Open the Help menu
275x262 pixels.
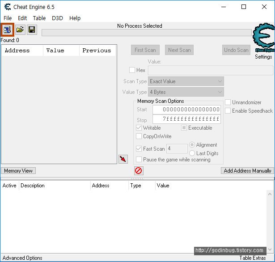coord(75,18)
